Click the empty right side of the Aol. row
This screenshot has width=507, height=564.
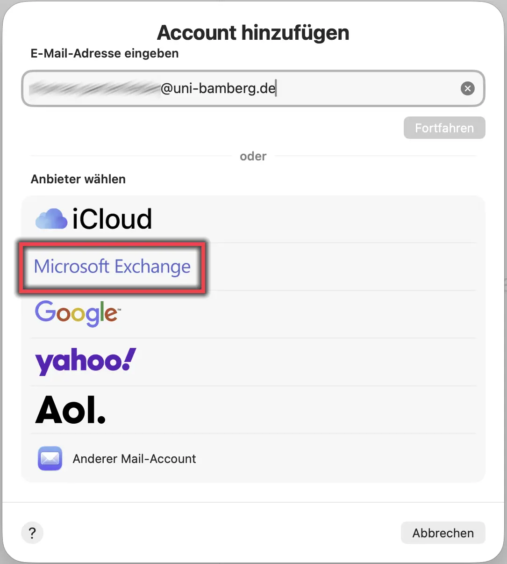[327, 410]
